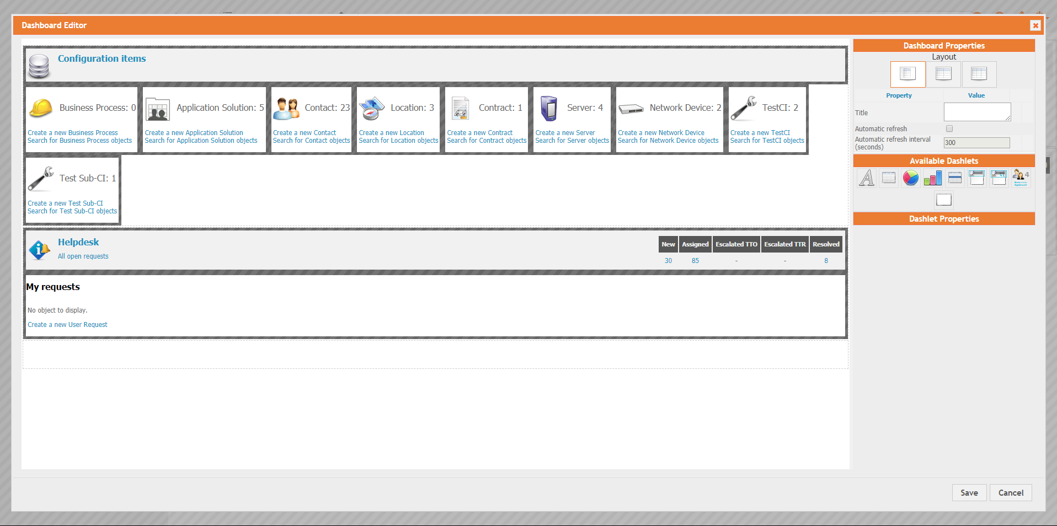Select the single-column layout option
This screenshot has width=1057, height=526.
[x=907, y=74]
